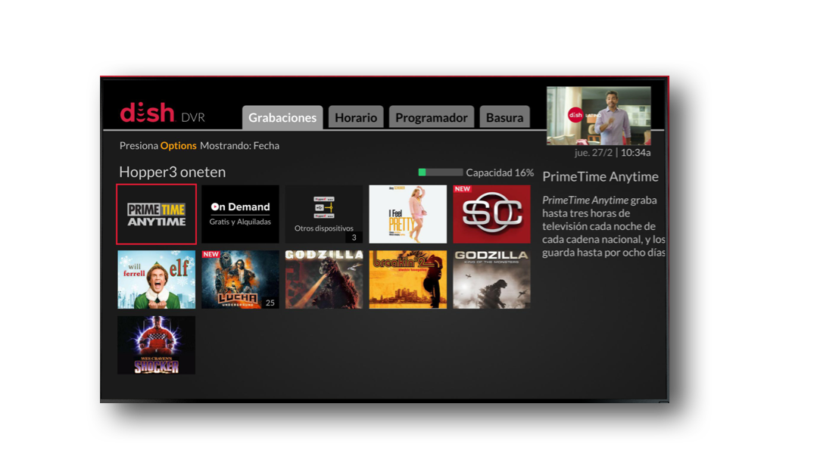Click the Capacidad 16% storage bar
The image size is (814, 472).
441,172
